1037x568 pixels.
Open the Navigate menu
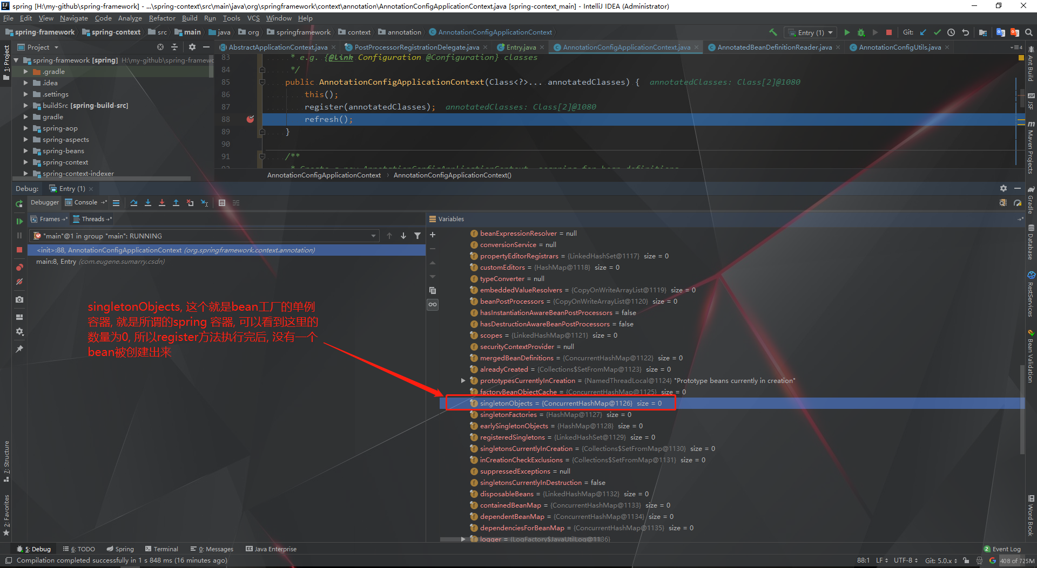73,18
